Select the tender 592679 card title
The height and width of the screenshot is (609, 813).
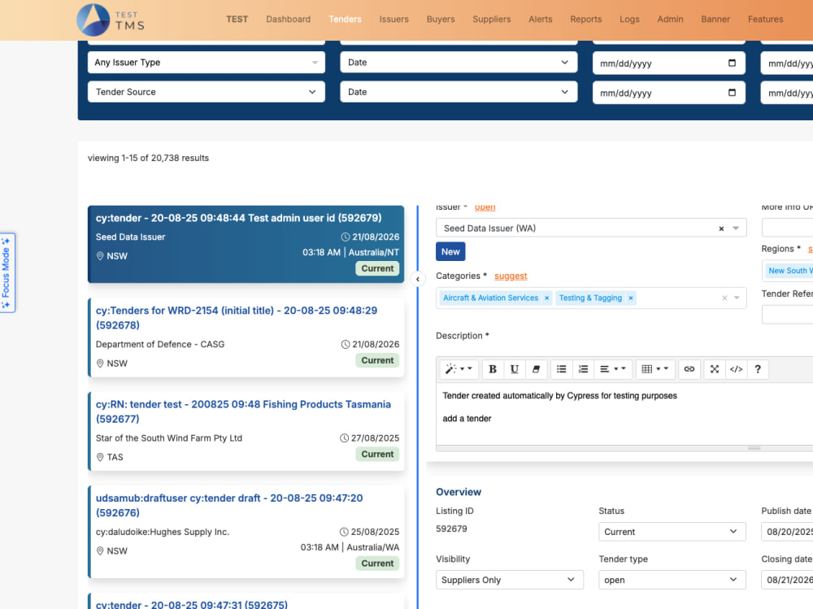click(x=238, y=218)
